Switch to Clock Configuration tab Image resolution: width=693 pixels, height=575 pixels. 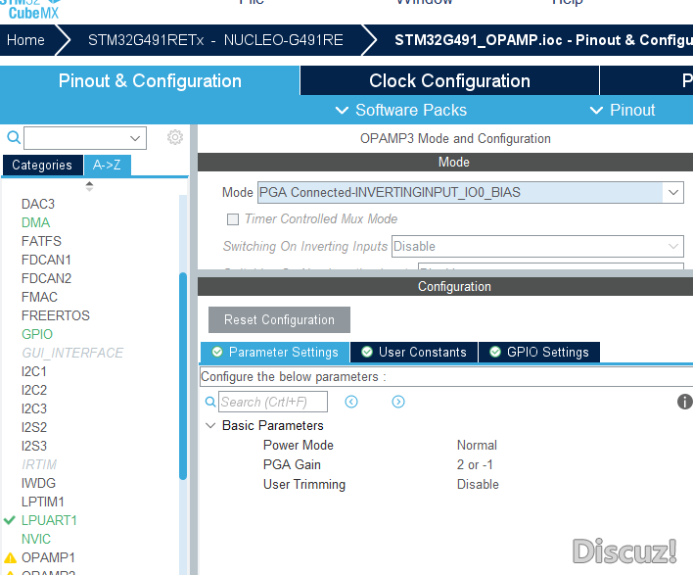click(x=449, y=81)
